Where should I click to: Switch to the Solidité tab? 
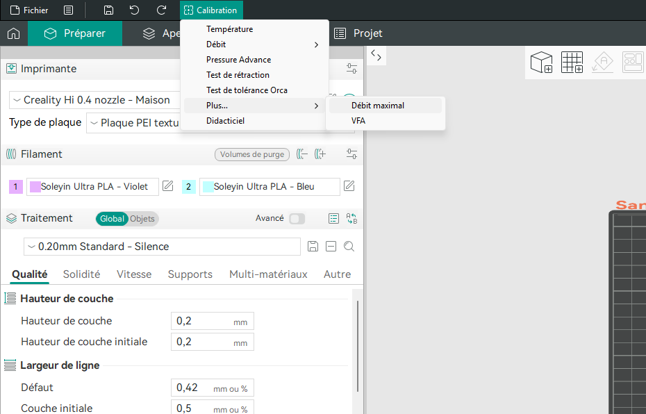tap(81, 274)
